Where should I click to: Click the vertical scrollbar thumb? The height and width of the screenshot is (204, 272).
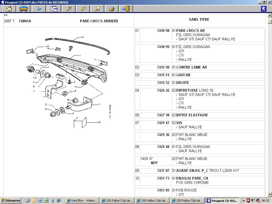pos(270,21)
